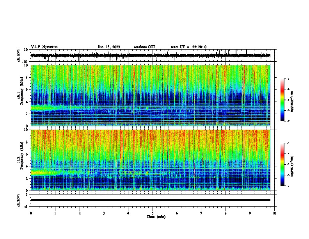Click time axis tick label '10'
Screen dimensions: 309x239
[274, 213]
